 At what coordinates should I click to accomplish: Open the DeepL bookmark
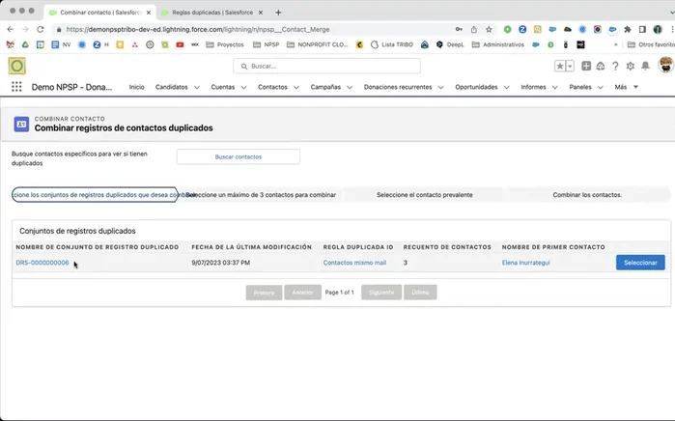point(450,44)
